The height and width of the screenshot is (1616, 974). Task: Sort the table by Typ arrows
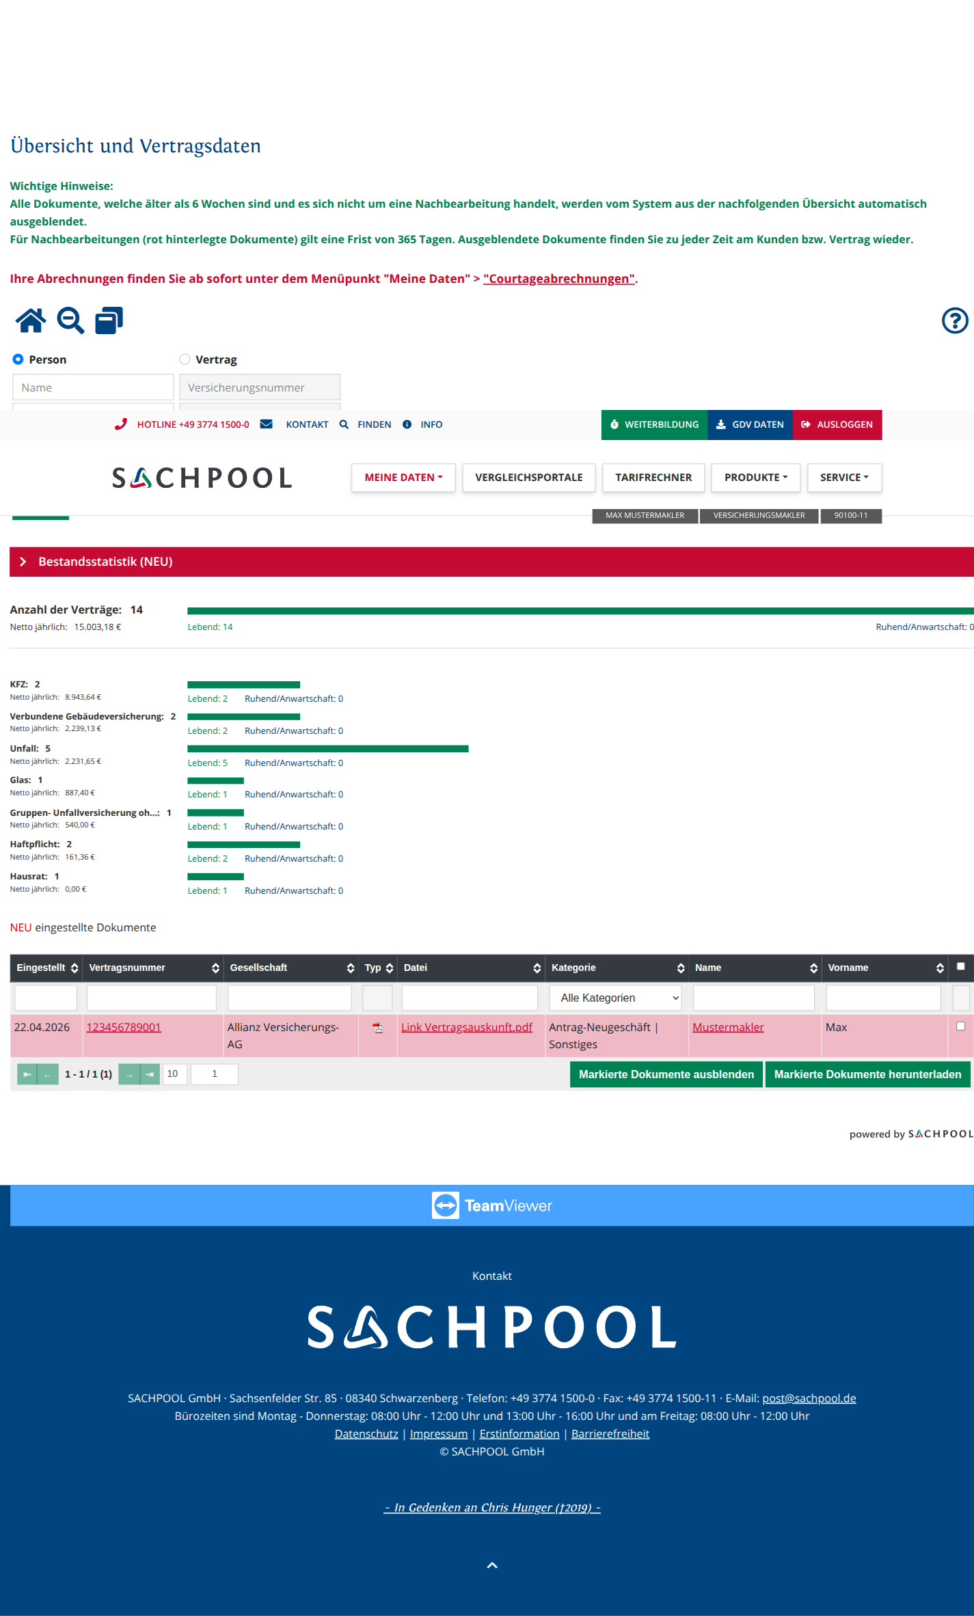(390, 968)
